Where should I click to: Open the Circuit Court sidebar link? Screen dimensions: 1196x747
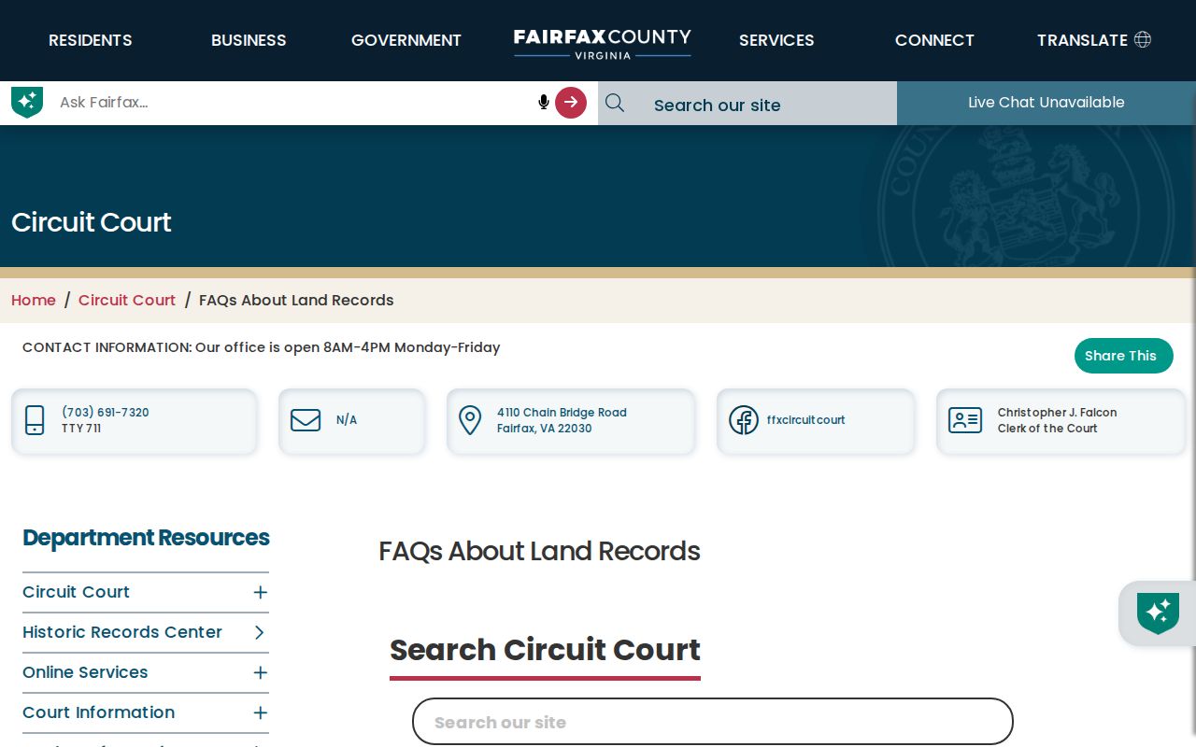pos(77,592)
